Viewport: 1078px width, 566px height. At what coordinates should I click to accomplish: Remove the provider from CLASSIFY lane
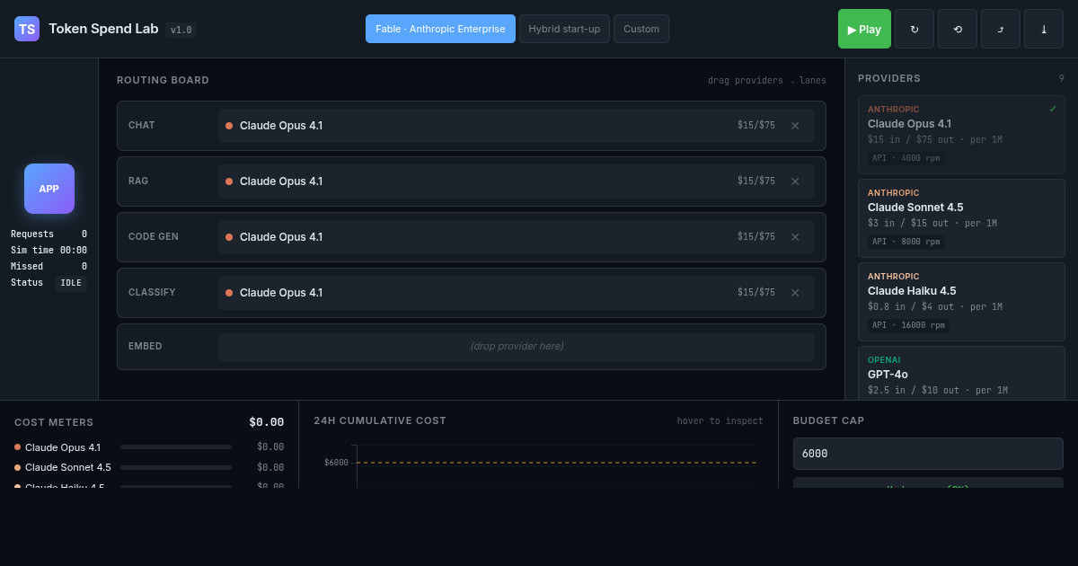795,293
